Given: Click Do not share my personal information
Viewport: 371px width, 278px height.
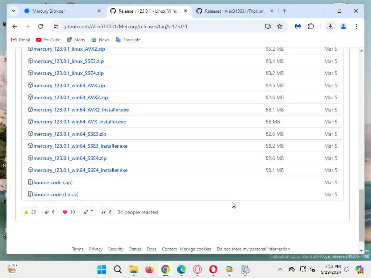Looking at the screenshot, I should pos(253,249).
